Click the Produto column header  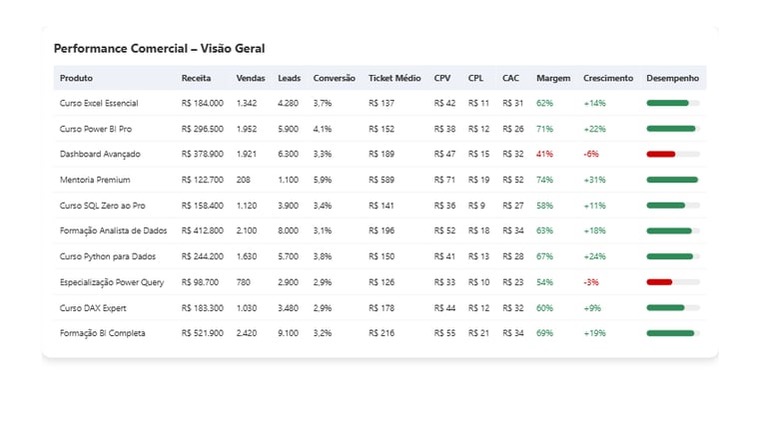[76, 78]
